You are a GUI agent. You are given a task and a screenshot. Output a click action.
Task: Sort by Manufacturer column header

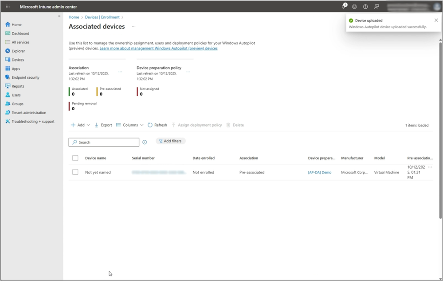click(352, 158)
